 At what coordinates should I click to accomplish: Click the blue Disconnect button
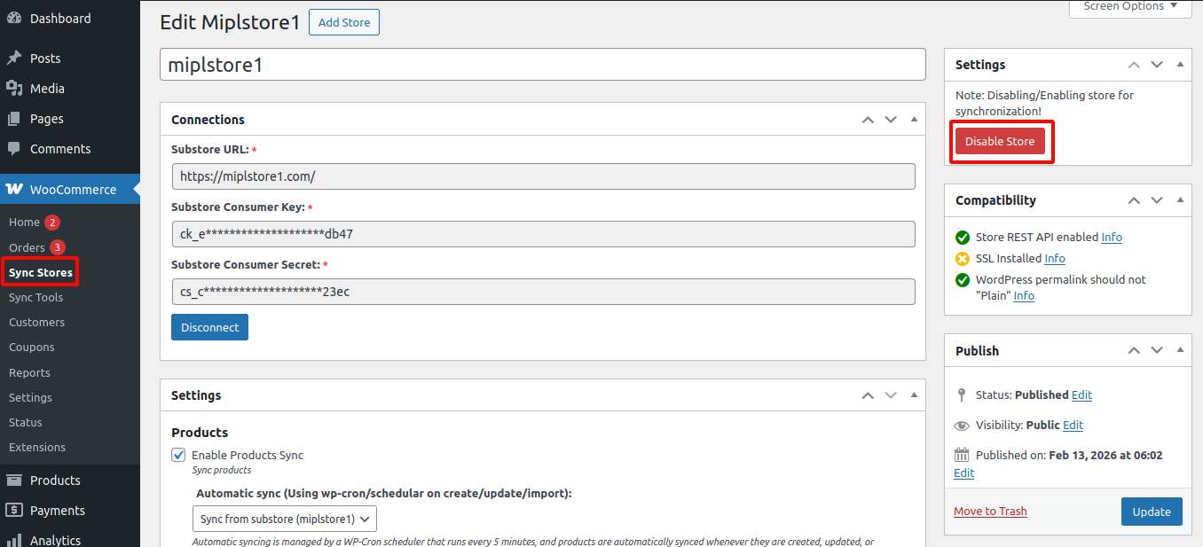click(209, 327)
